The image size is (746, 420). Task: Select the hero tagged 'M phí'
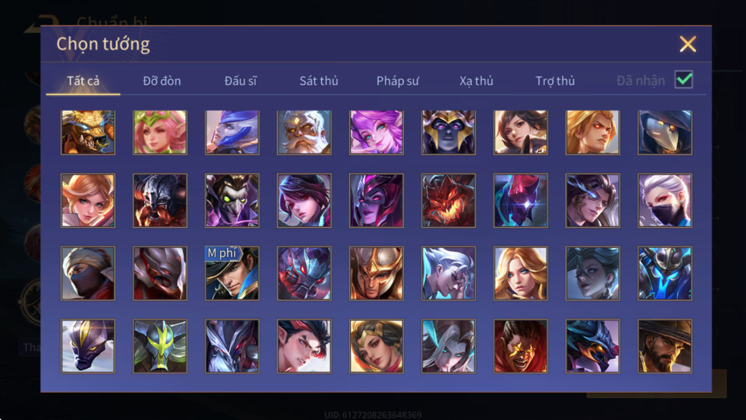[x=232, y=273]
